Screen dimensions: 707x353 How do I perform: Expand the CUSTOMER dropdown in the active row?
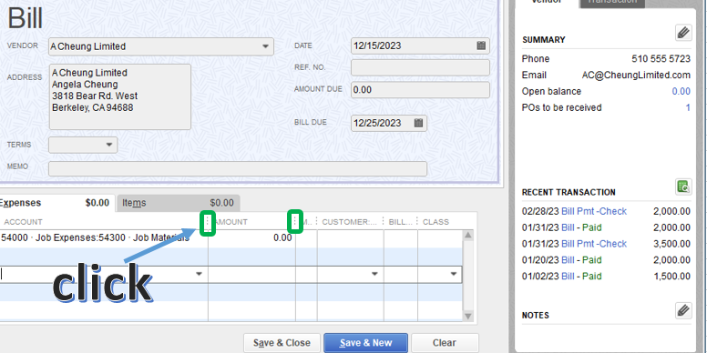pos(374,274)
